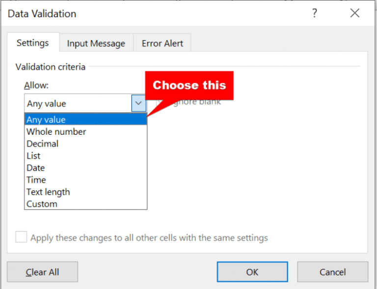Choose Date from the dropdown list
377x289 pixels.
[35, 168]
